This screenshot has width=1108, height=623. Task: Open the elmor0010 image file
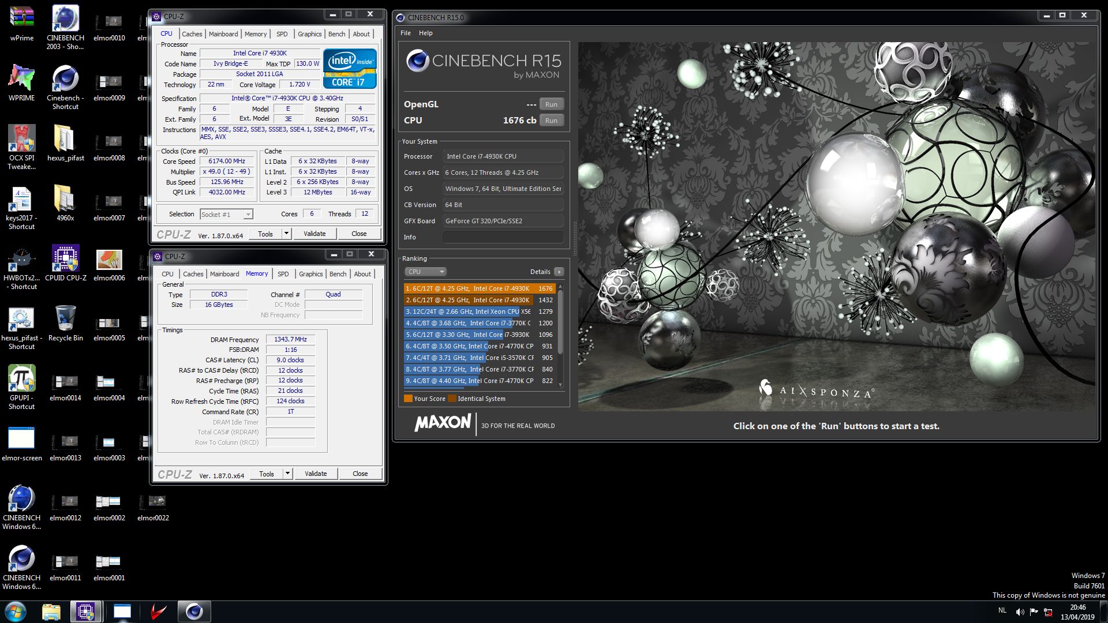pos(109,27)
